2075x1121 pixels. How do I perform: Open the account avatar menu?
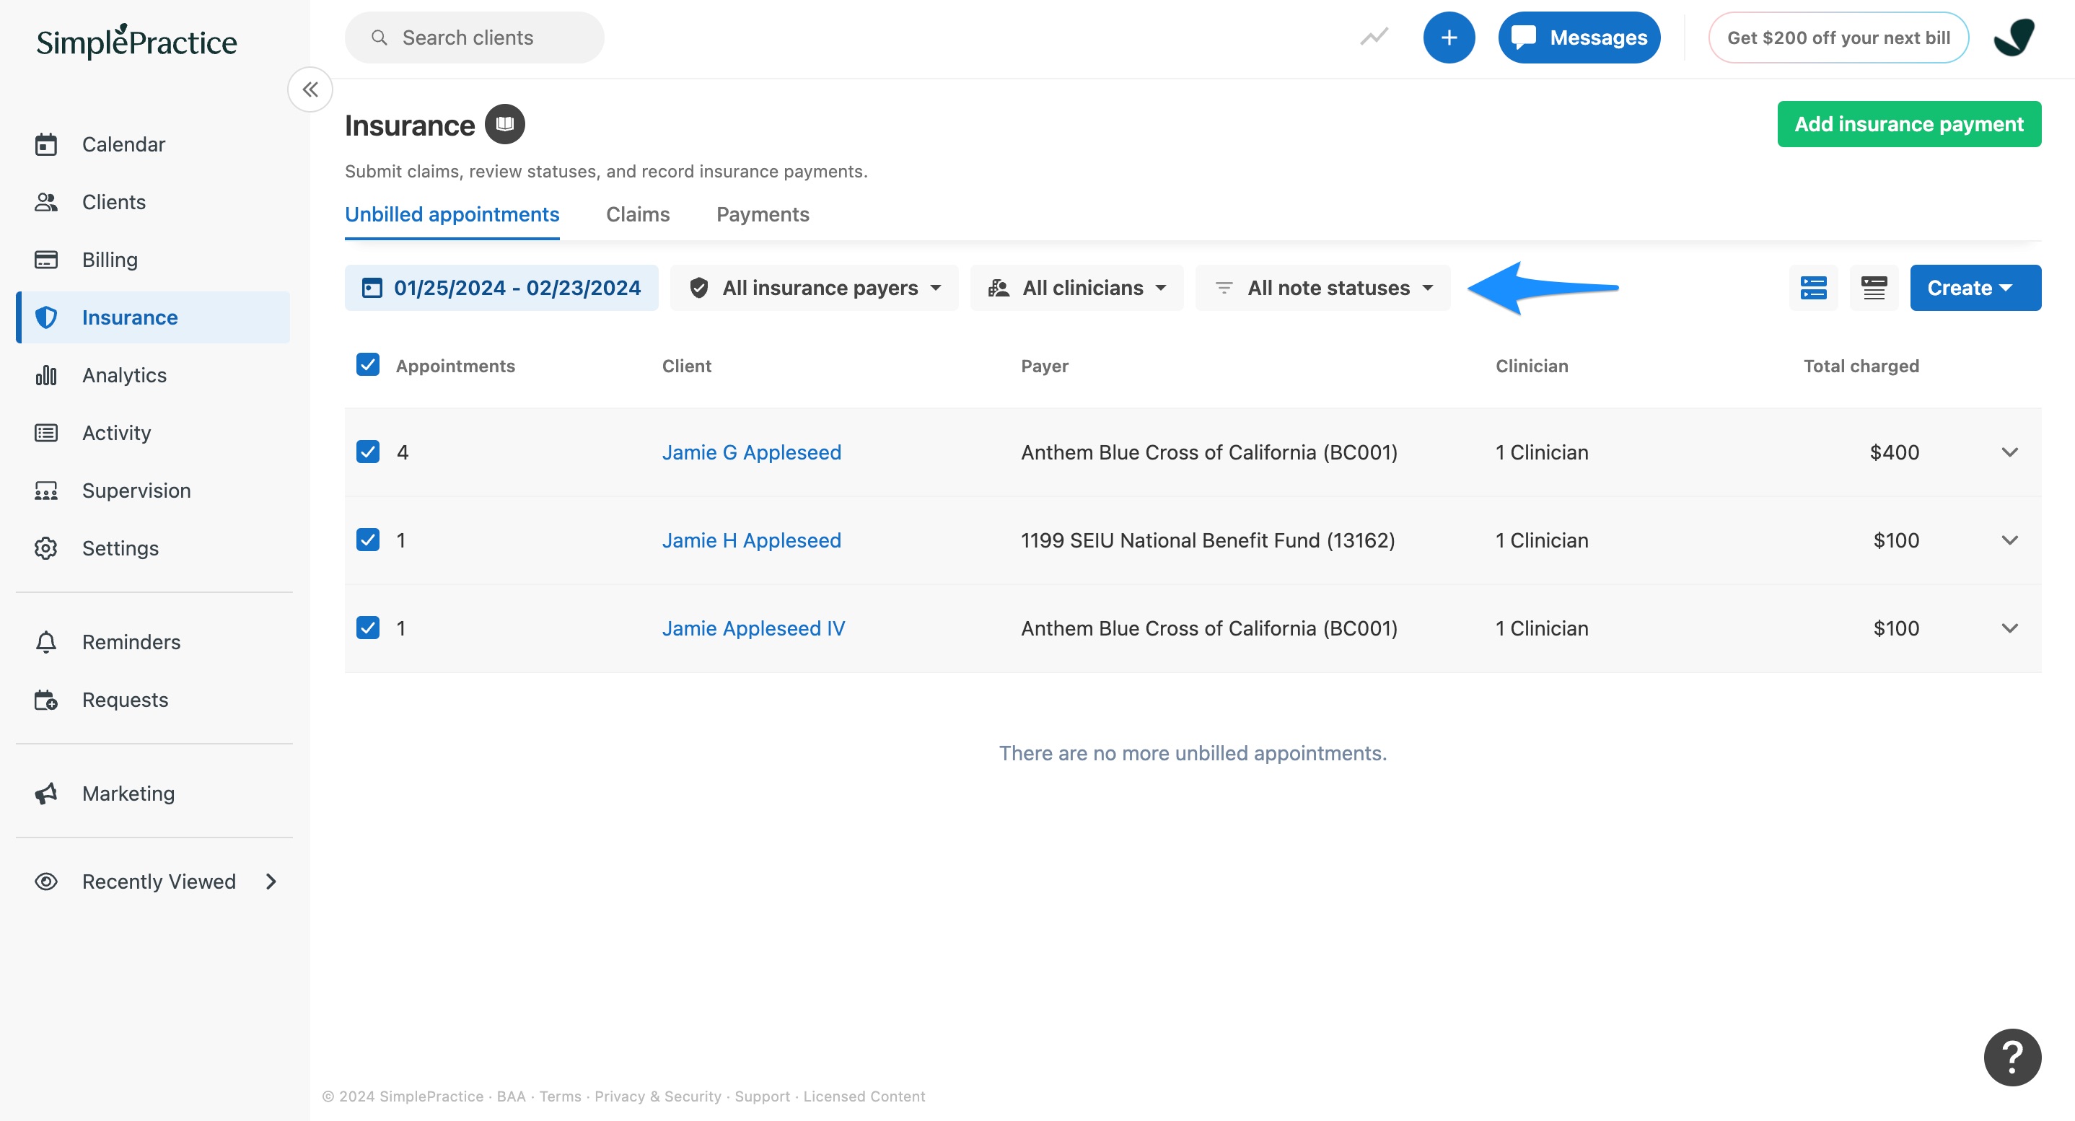pos(2014,37)
